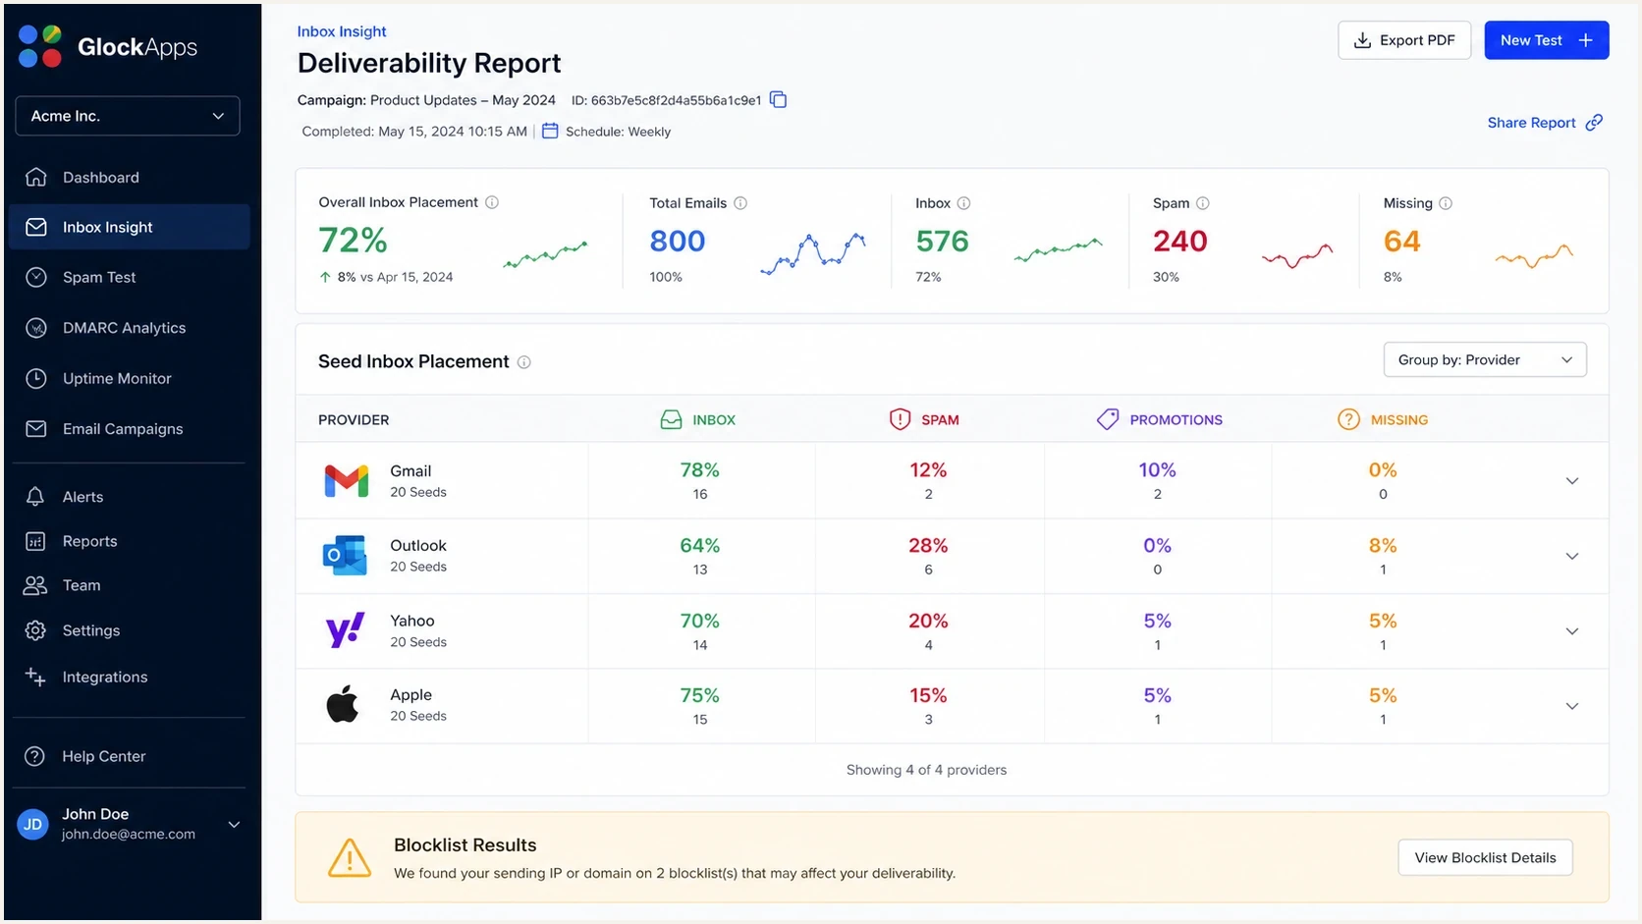Click info icon beside Spam metric
This screenshot has height=924, width=1642.
(x=1203, y=203)
